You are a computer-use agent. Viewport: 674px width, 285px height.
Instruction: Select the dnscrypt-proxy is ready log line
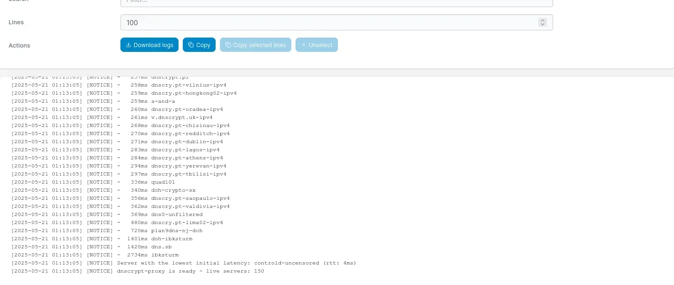(x=138, y=271)
